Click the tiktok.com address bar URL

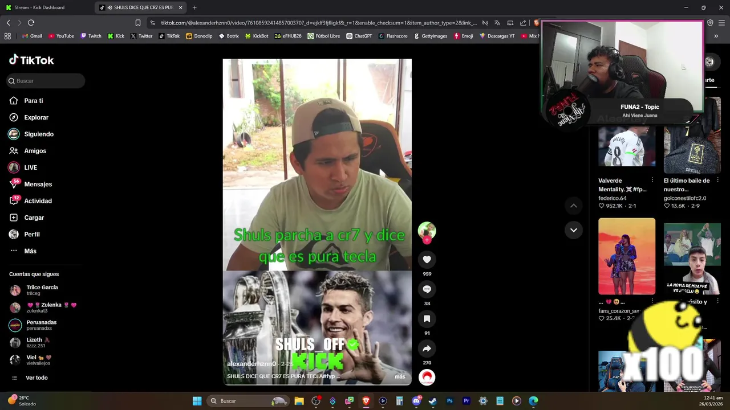(318, 23)
